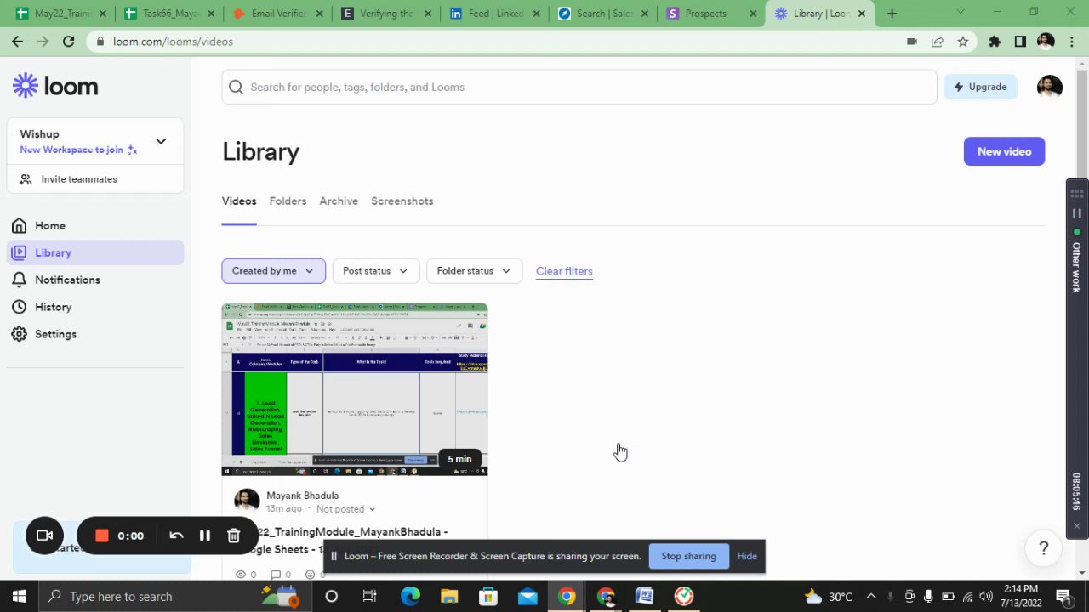Go back in browser history
Screen dimensions: 1089x612
click(18, 42)
